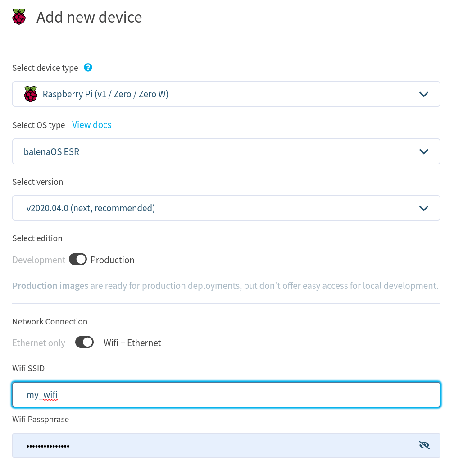
Task: Select the Production edition label
Action: 113,260
